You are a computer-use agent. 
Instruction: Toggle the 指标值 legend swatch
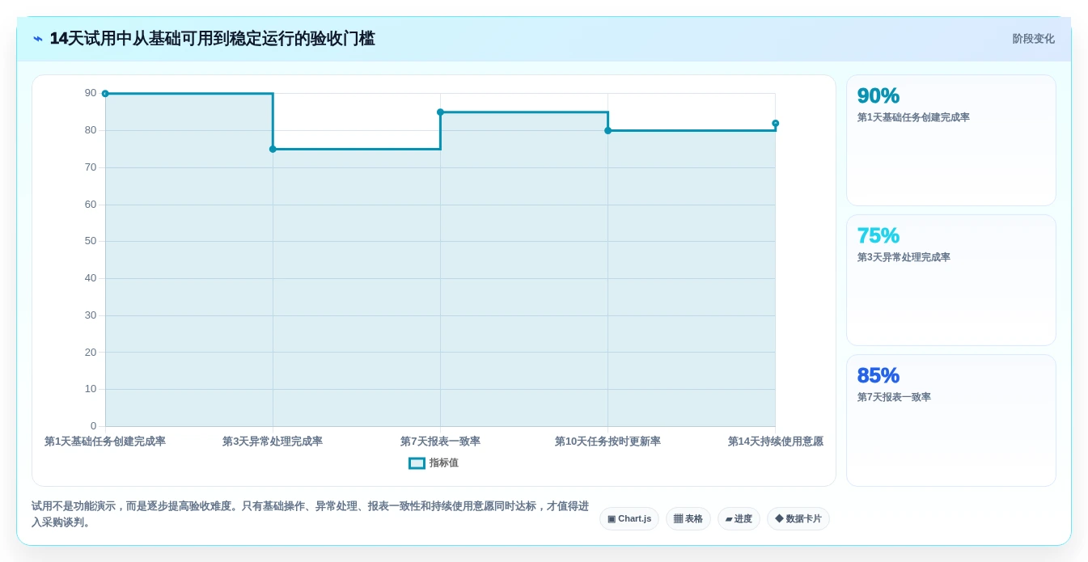[417, 463]
